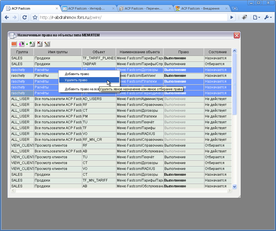Open a new browser tab
Image resolution: width=276 pixels, height=231 pixels.
pyautogui.click(x=235, y=8)
